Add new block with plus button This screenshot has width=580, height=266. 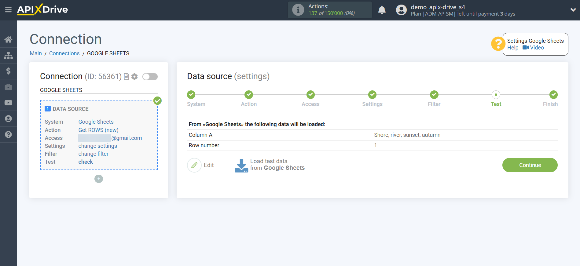coord(99,179)
